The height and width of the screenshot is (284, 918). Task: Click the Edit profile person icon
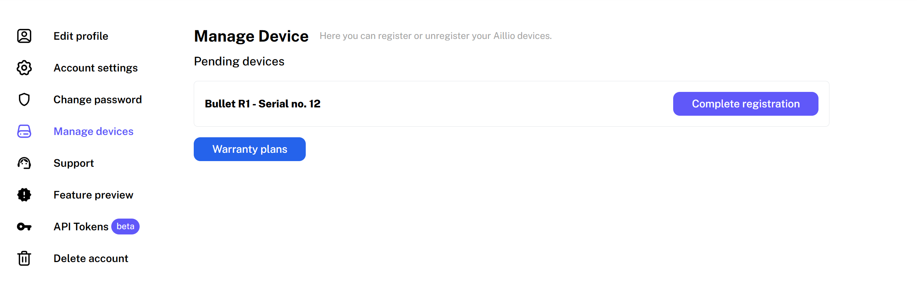pyautogui.click(x=24, y=36)
